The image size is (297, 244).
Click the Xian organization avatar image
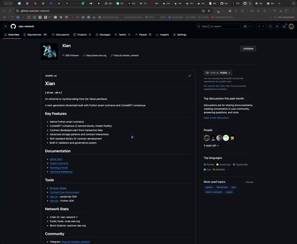click(49, 51)
